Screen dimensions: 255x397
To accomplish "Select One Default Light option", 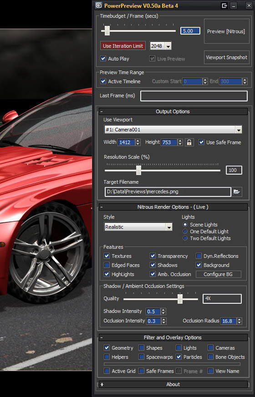I will point(185,231).
